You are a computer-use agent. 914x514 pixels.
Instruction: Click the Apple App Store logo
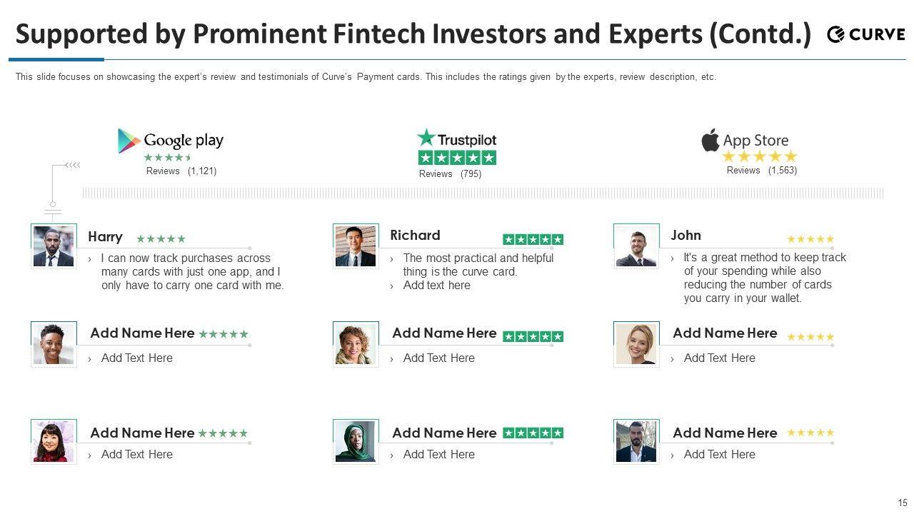(710, 140)
